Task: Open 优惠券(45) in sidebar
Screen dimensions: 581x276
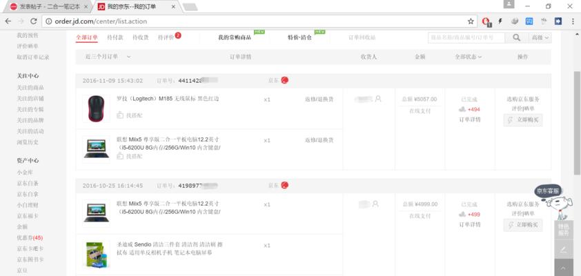Action: pyautogui.click(x=30, y=237)
